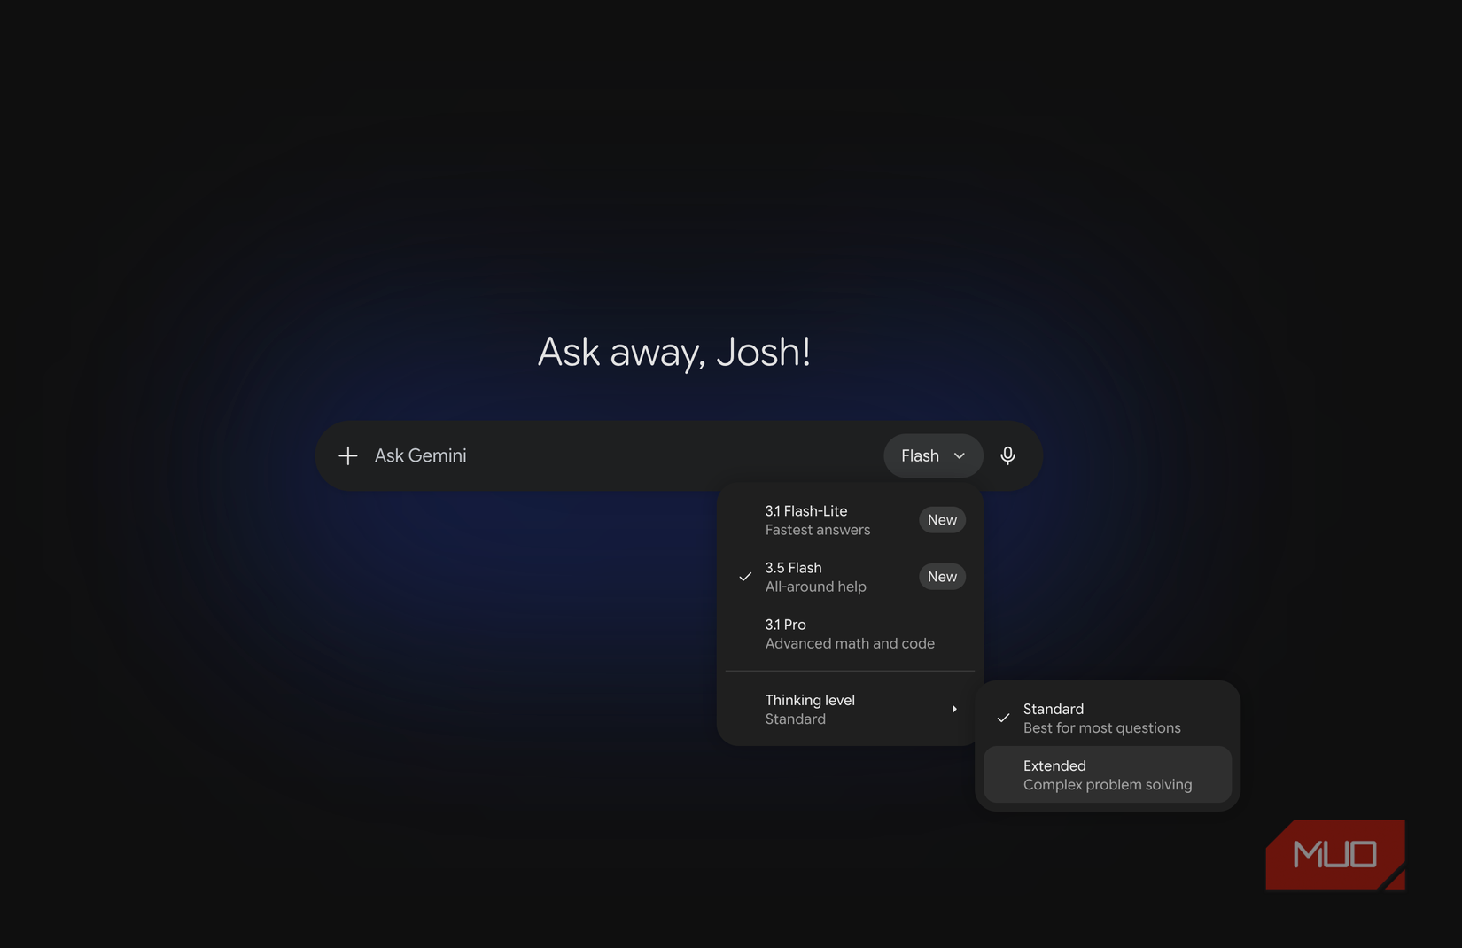Expand the Thinking level submenu

tap(850, 709)
